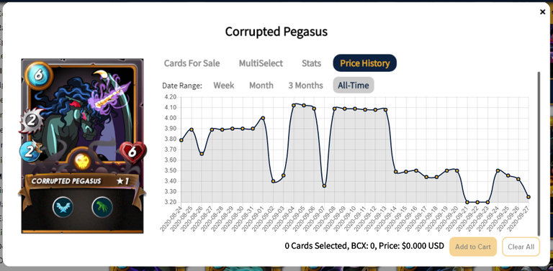553x271 pixels.
Task: Select the Month date range
Action: tap(261, 85)
